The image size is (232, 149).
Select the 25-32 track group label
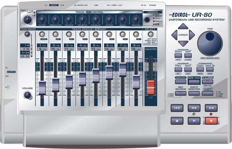pos(25,56)
